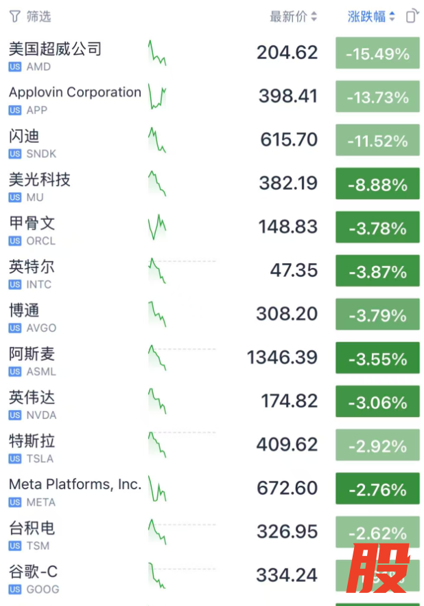
Task: Open AMD mini trend chart
Action: point(157,53)
